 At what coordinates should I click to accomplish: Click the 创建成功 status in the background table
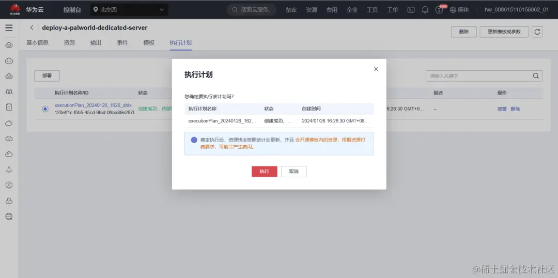(155, 109)
